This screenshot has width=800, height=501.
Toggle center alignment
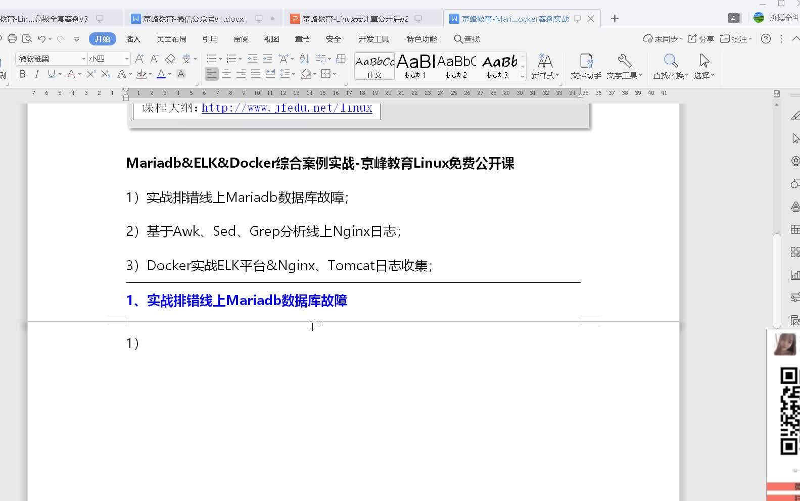pyautogui.click(x=226, y=74)
